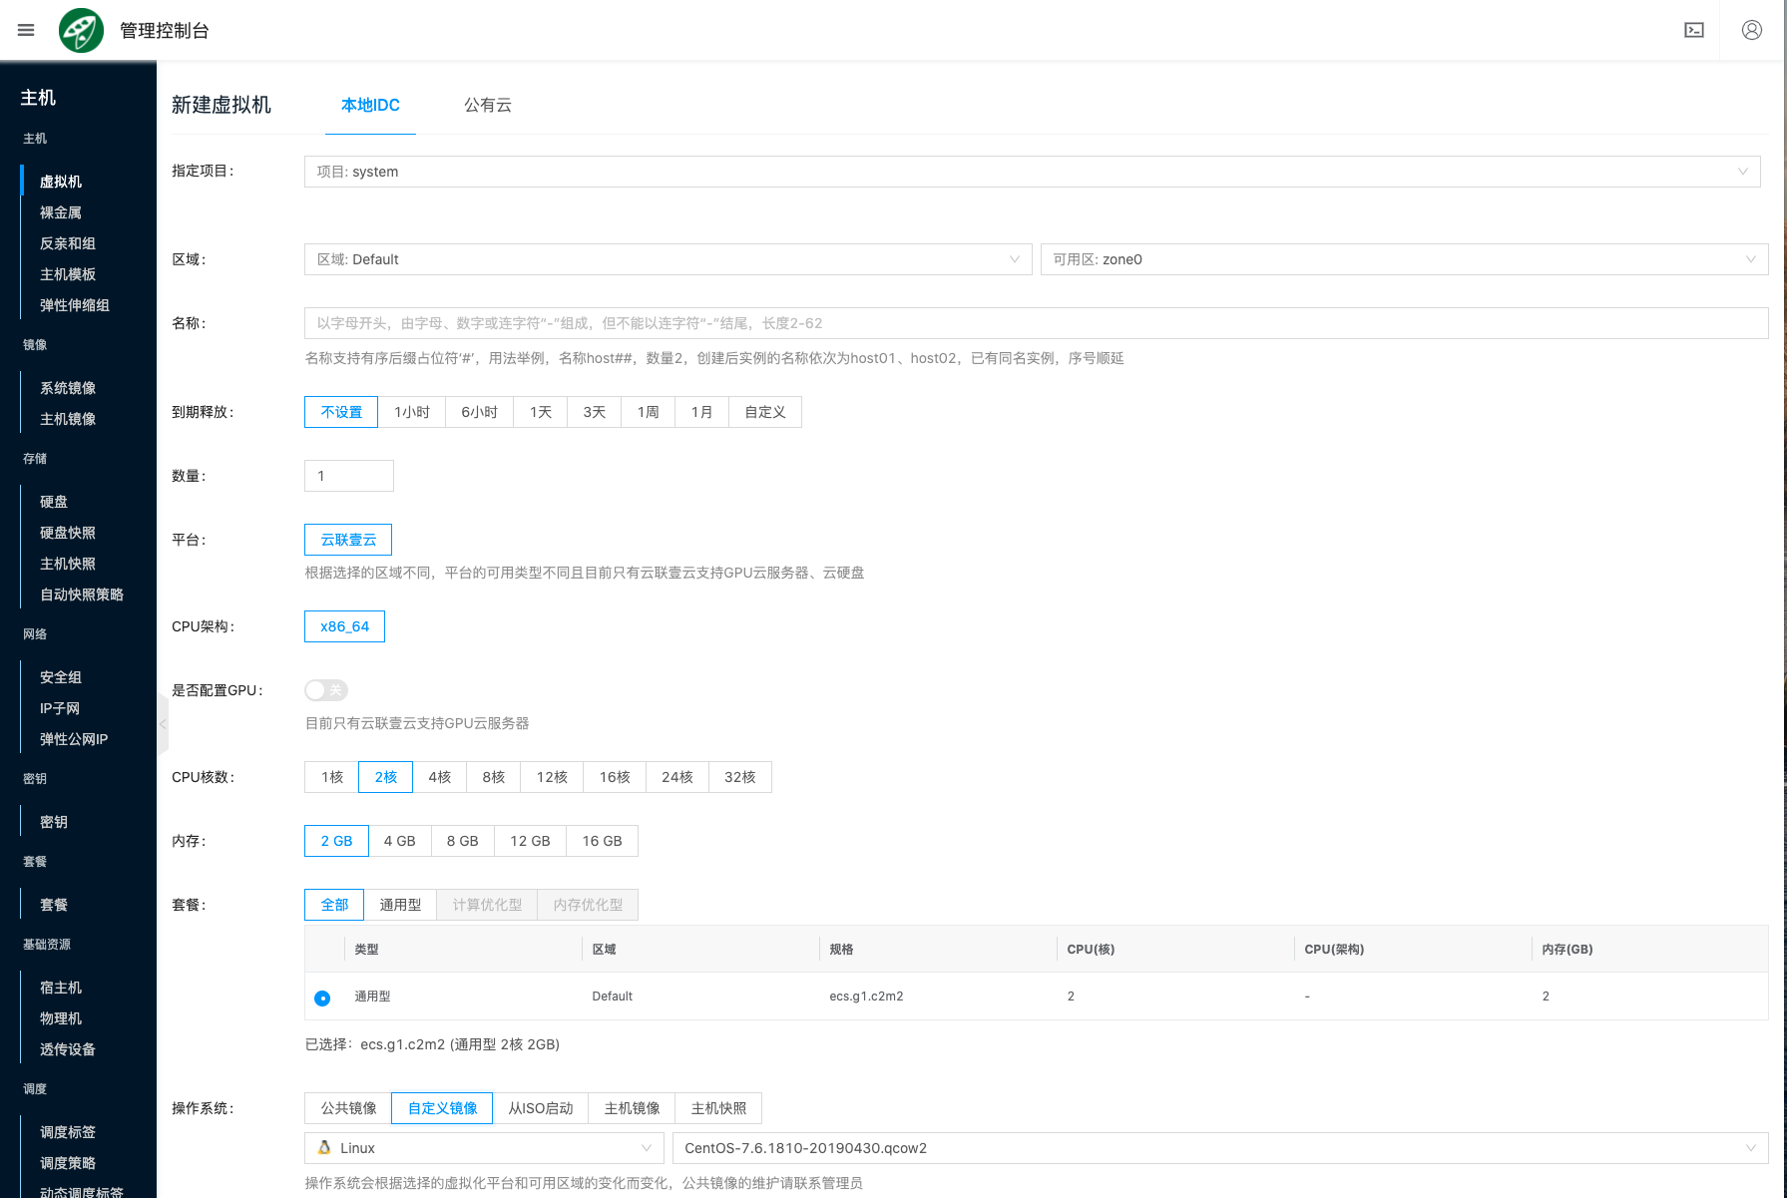Open the hamburger navigation menu
Image resolution: width=1787 pixels, height=1198 pixels.
pyautogui.click(x=26, y=30)
